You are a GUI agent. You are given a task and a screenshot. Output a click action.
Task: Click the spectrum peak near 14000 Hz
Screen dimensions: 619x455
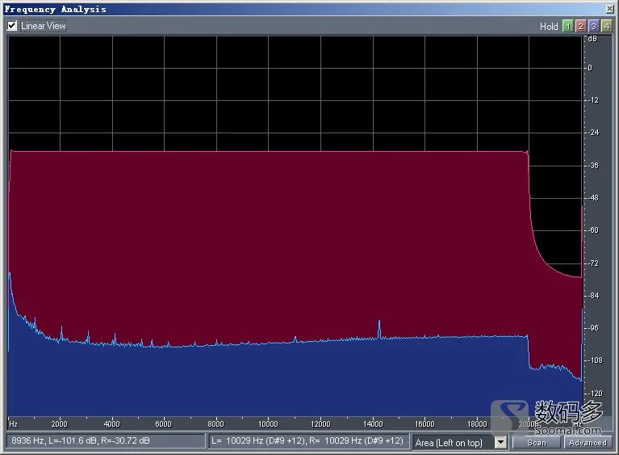379,329
